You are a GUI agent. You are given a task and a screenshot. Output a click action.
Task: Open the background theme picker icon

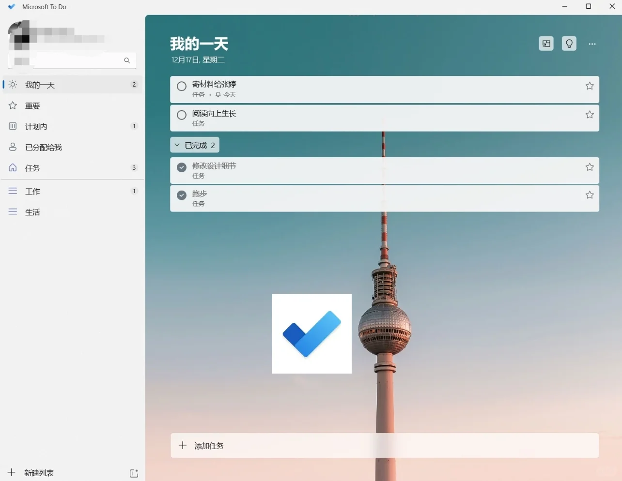(x=546, y=44)
